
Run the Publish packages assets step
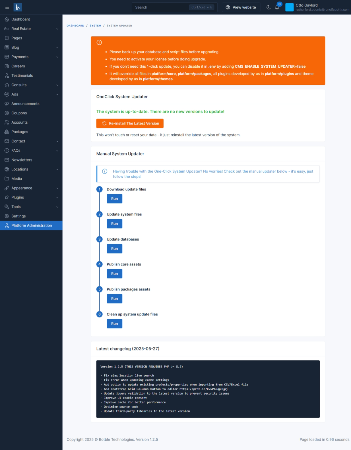coord(115,299)
